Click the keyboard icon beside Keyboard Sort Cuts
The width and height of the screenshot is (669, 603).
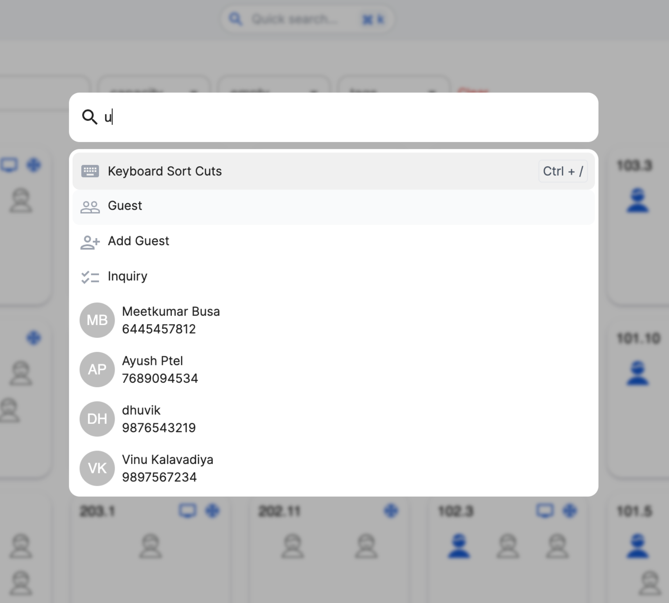tap(90, 171)
